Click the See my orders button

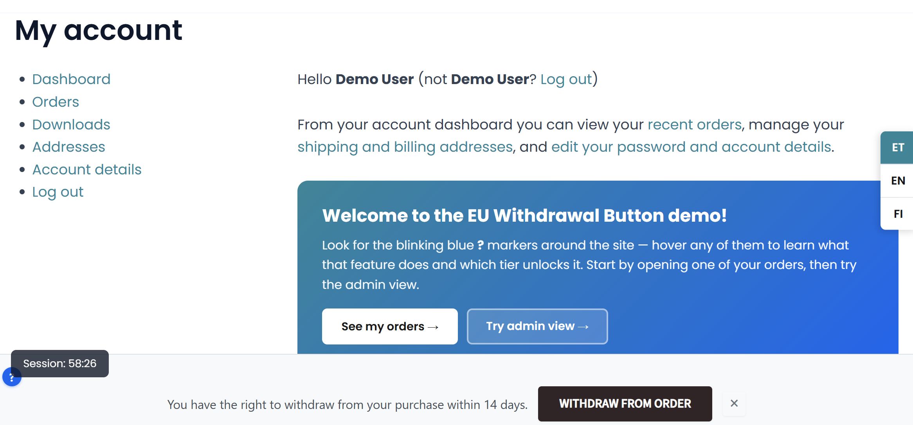[390, 326]
